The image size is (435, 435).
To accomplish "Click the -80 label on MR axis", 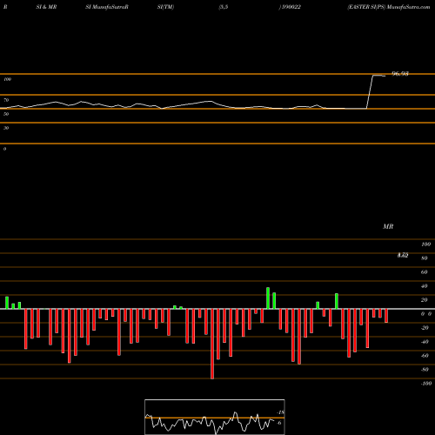I will 425,370.
